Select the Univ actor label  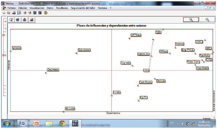coord(146,70)
